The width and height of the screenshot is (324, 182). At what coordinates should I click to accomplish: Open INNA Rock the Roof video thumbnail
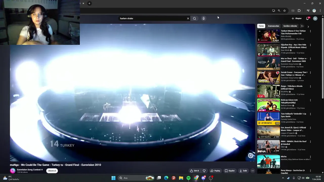click(x=269, y=146)
